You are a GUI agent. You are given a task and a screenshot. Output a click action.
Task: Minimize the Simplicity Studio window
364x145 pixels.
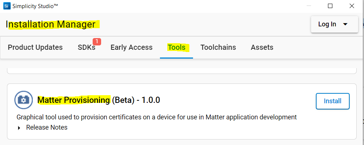(x=309, y=6)
